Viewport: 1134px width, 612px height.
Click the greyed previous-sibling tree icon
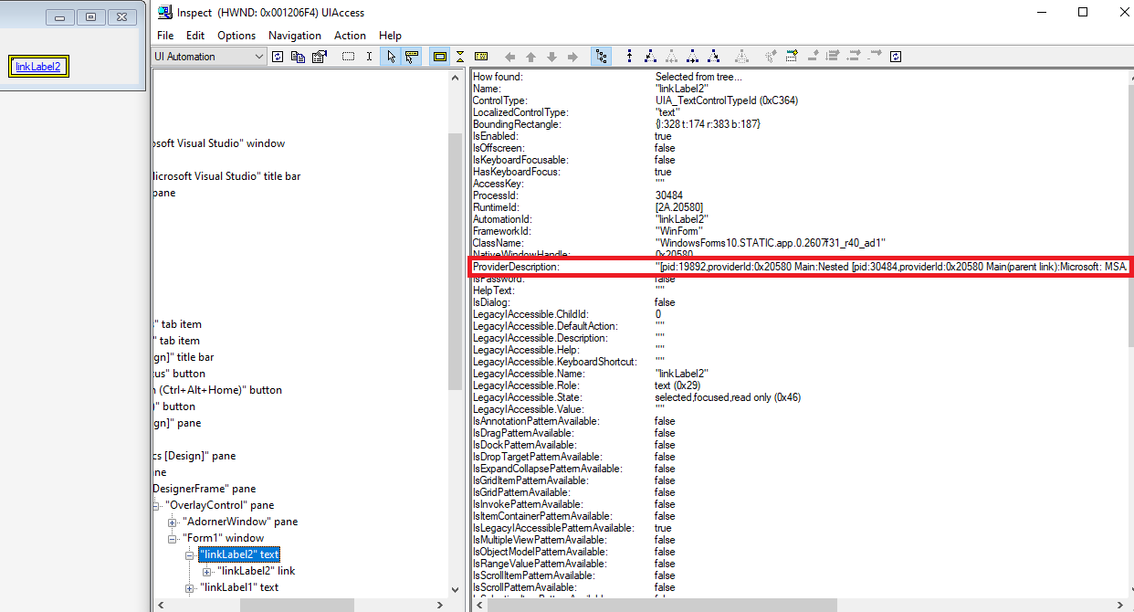point(671,57)
